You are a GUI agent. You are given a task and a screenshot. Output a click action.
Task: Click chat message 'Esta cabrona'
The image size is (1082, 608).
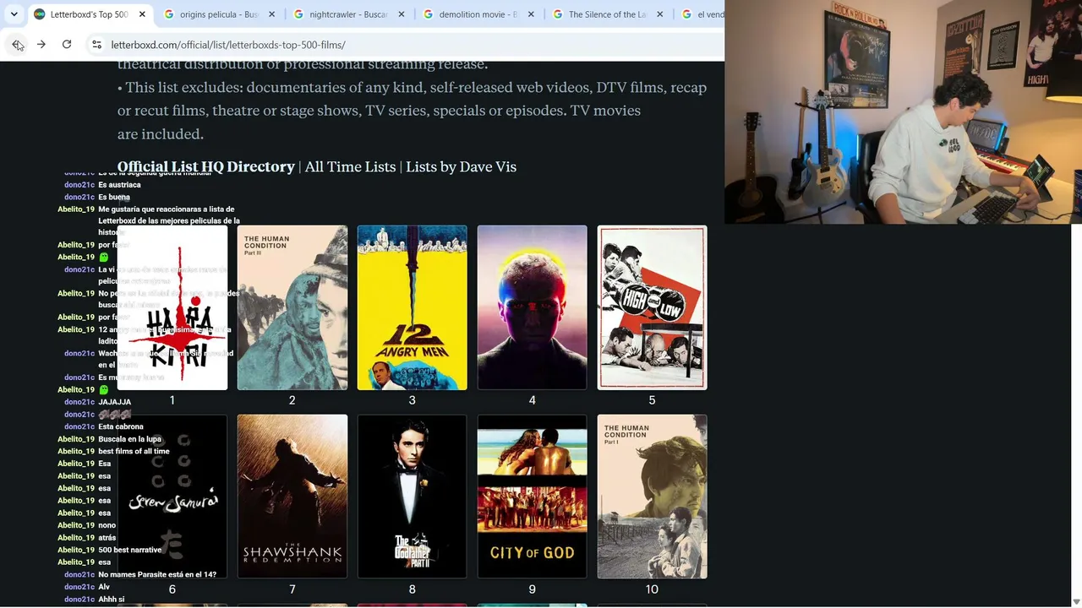(x=121, y=426)
